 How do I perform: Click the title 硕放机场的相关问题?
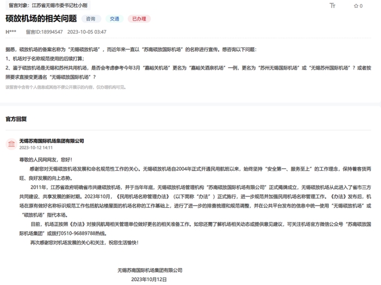click(41, 18)
